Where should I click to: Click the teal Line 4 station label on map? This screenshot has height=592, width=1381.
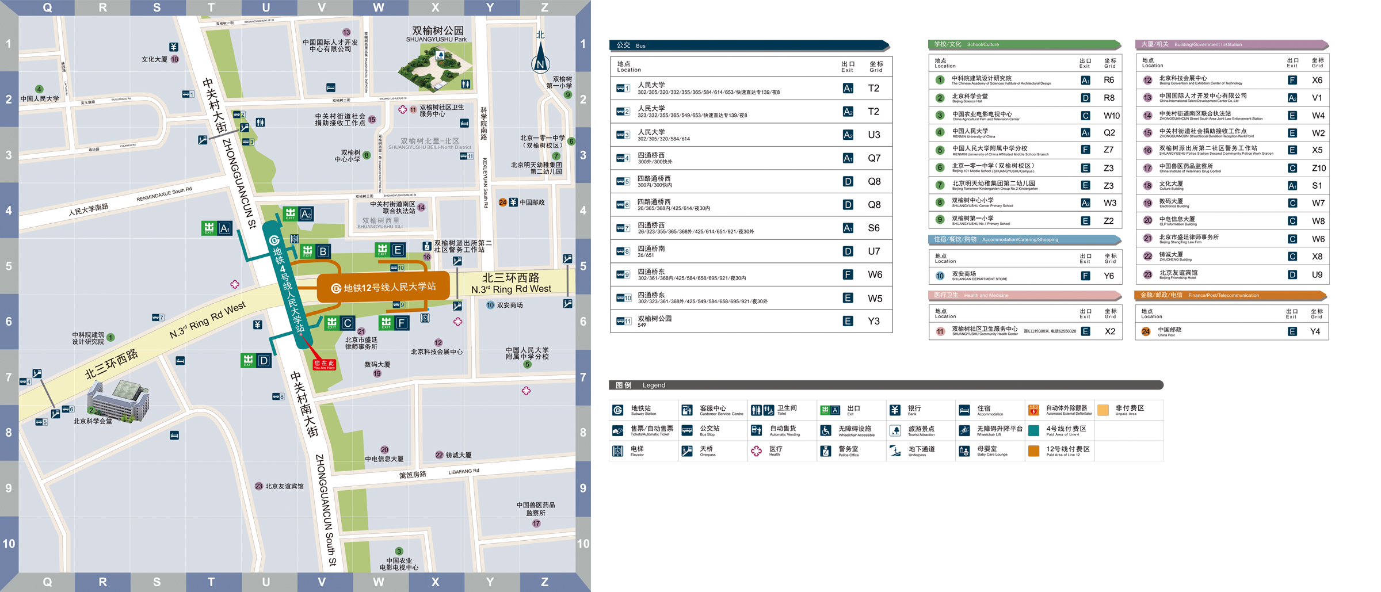pos(287,284)
